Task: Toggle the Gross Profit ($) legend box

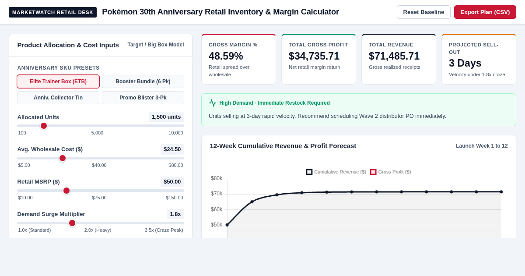Action: [x=373, y=172]
